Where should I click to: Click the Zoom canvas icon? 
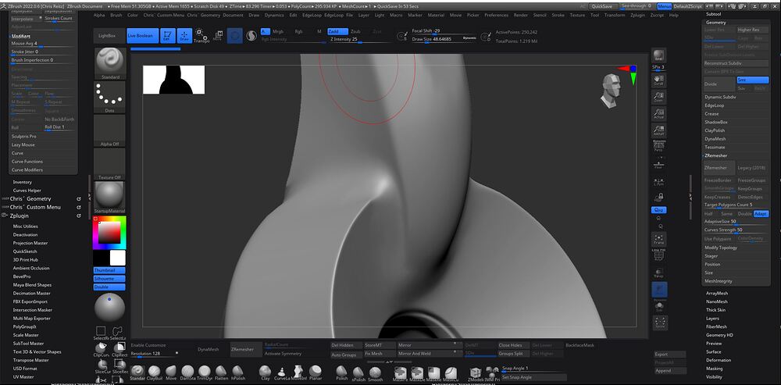click(659, 97)
